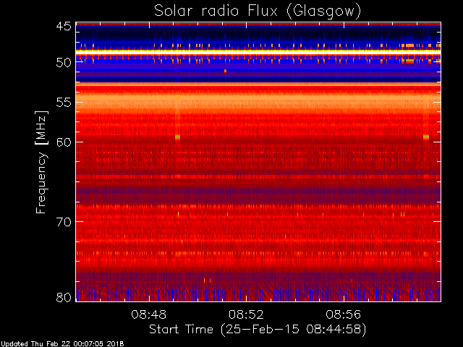Click the lone orange spot near 51 MHz
Screen dimensions: 463x347
[225, 71]
